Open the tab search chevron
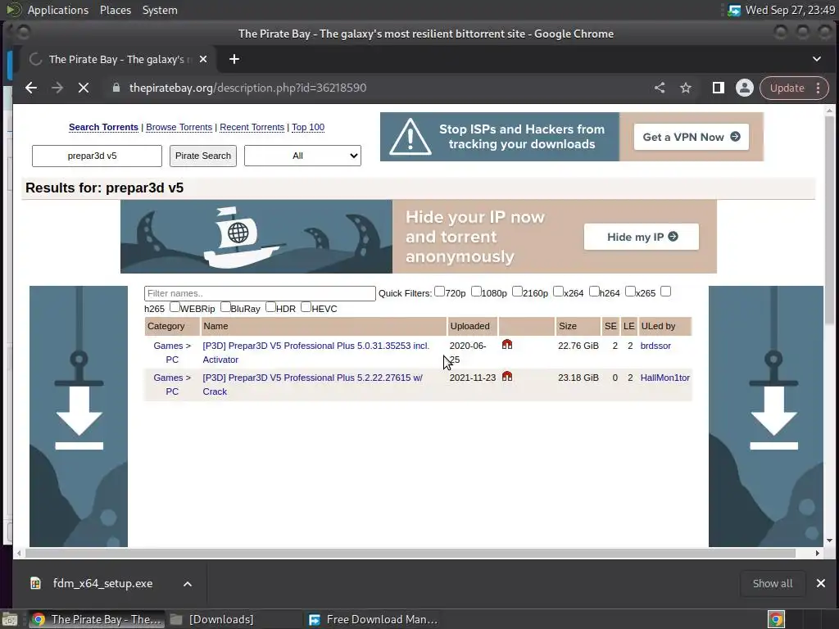 [817, 59]
